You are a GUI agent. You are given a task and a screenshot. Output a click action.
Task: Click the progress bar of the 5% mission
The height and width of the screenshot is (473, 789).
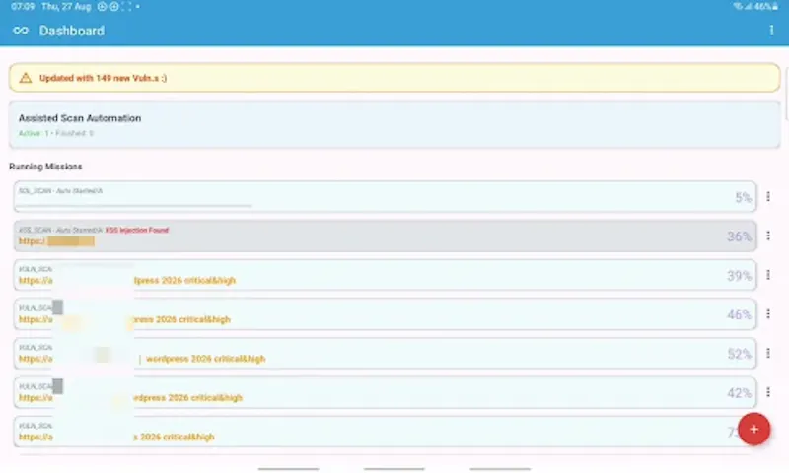click(134, 205)
